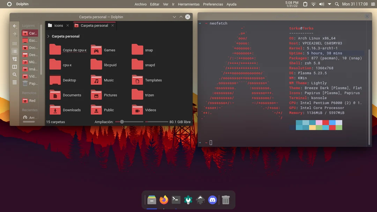Open the Papelera entry in the sidebar
The height and width of the screenshot is (212, 377).
point(31,83)
